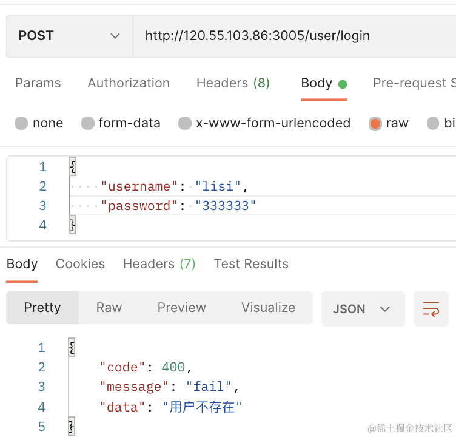Switch to the Visualize view

pos(268,308)
